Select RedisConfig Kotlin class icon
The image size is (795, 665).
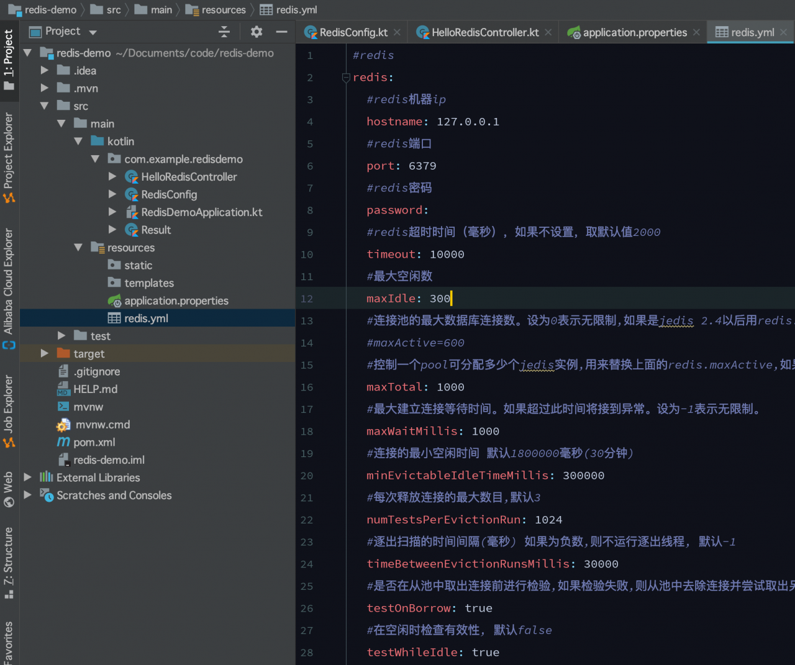tap(132, 194)
